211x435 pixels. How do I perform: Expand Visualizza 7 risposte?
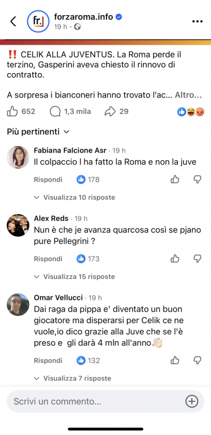point(72,378)
